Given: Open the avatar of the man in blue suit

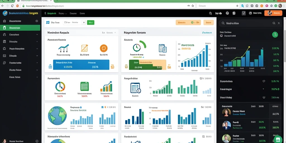Looking at the screenshot, I should pos(227,125).
